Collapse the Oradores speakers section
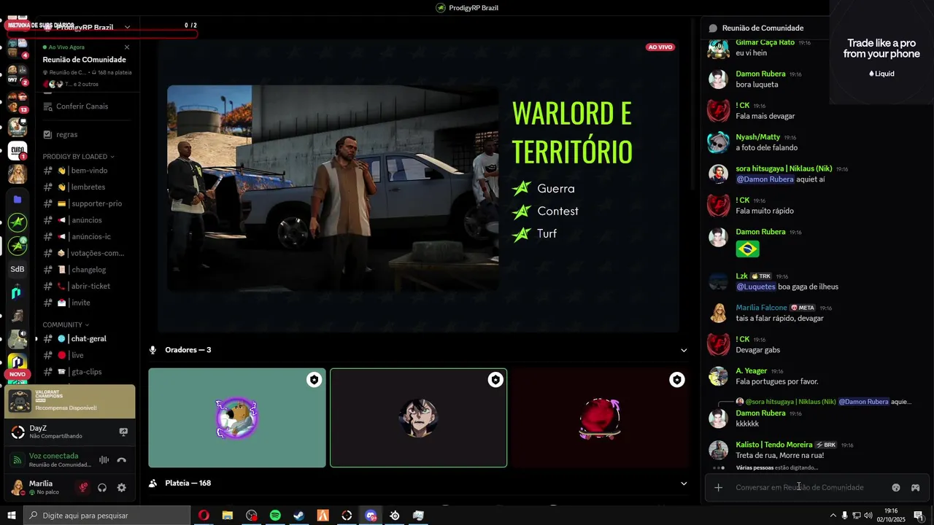This screenshot has height=525, width=934. click(x=684, y=350)
